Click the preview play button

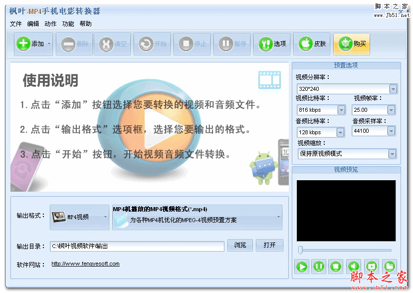tap(302, 267)
